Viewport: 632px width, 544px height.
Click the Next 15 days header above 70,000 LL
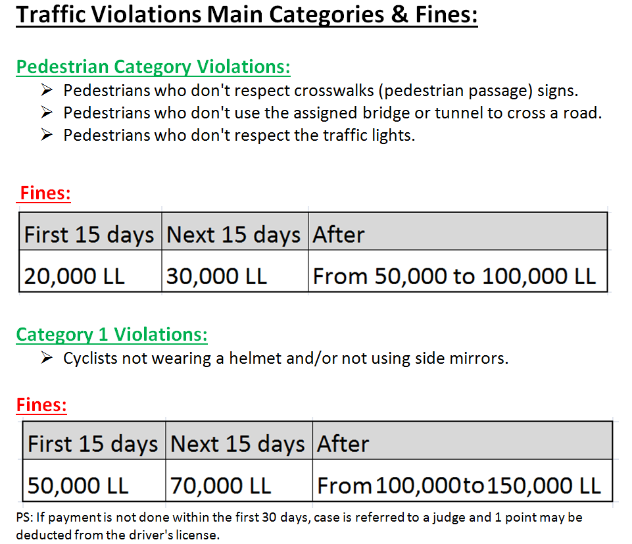pos(237,444)
